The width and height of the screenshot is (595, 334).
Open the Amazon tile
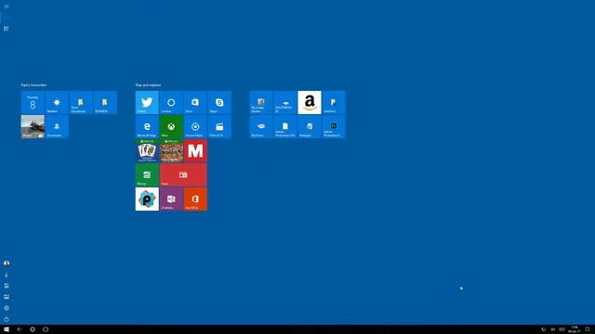pos(310,102)
